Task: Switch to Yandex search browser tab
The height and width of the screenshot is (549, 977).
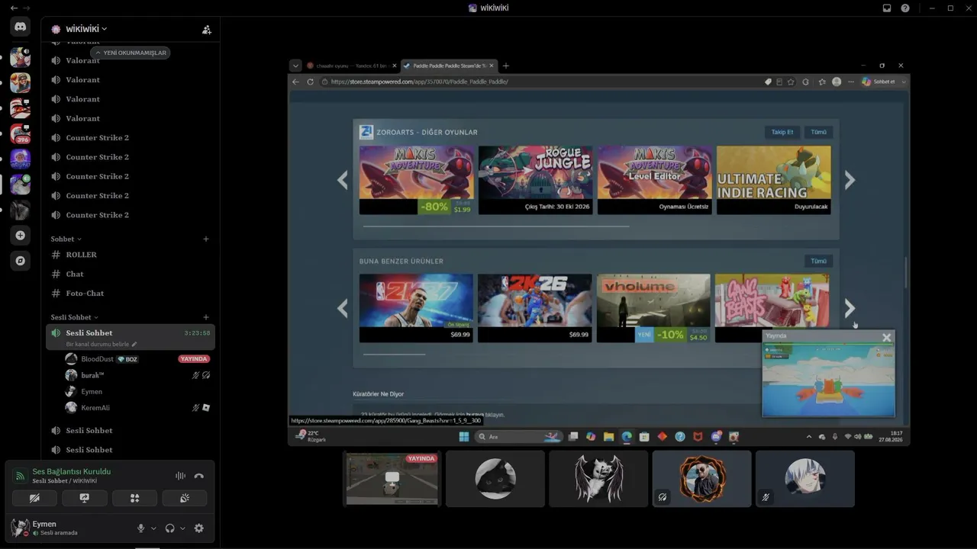Action: pyautogui.click(x=351, y=66)
